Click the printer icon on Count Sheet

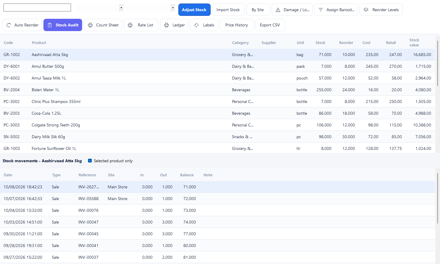tap(90, 25)
